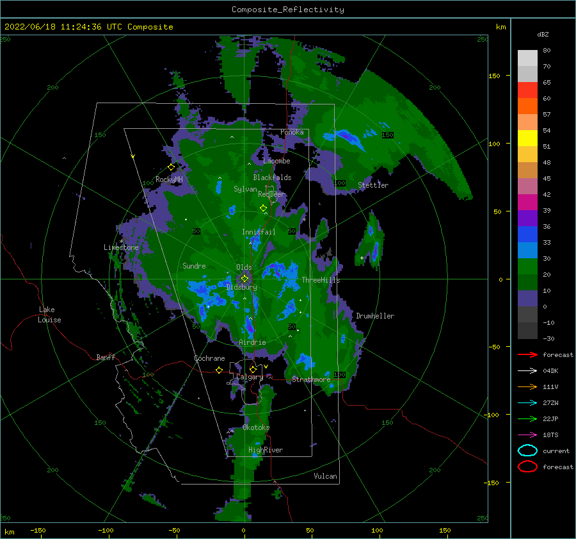The image size is (576, 539).
Task: Click the Stettler city label
Action: 373,185
